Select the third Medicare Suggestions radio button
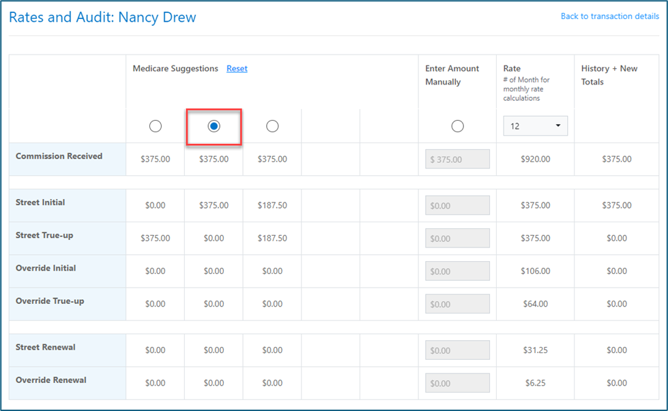Screen dimensions: 668x411 [272, 126]
